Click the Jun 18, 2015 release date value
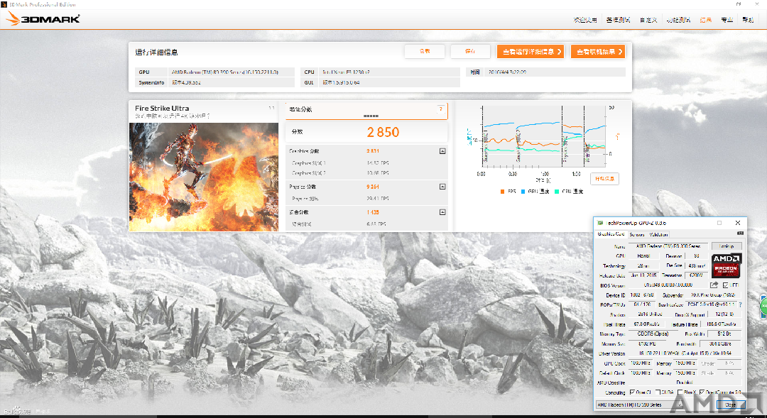Viewport: 767px width, 418px height. click(x=644, y=275)
